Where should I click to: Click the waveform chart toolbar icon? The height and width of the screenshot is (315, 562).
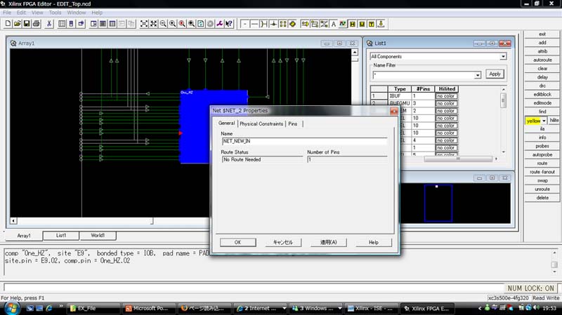(x=343, y=24)
